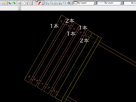Image resolution: width=136 pixels, height=102 pixels.
Task: Zoom out with the minus magnifier
Action: [52, 3]
